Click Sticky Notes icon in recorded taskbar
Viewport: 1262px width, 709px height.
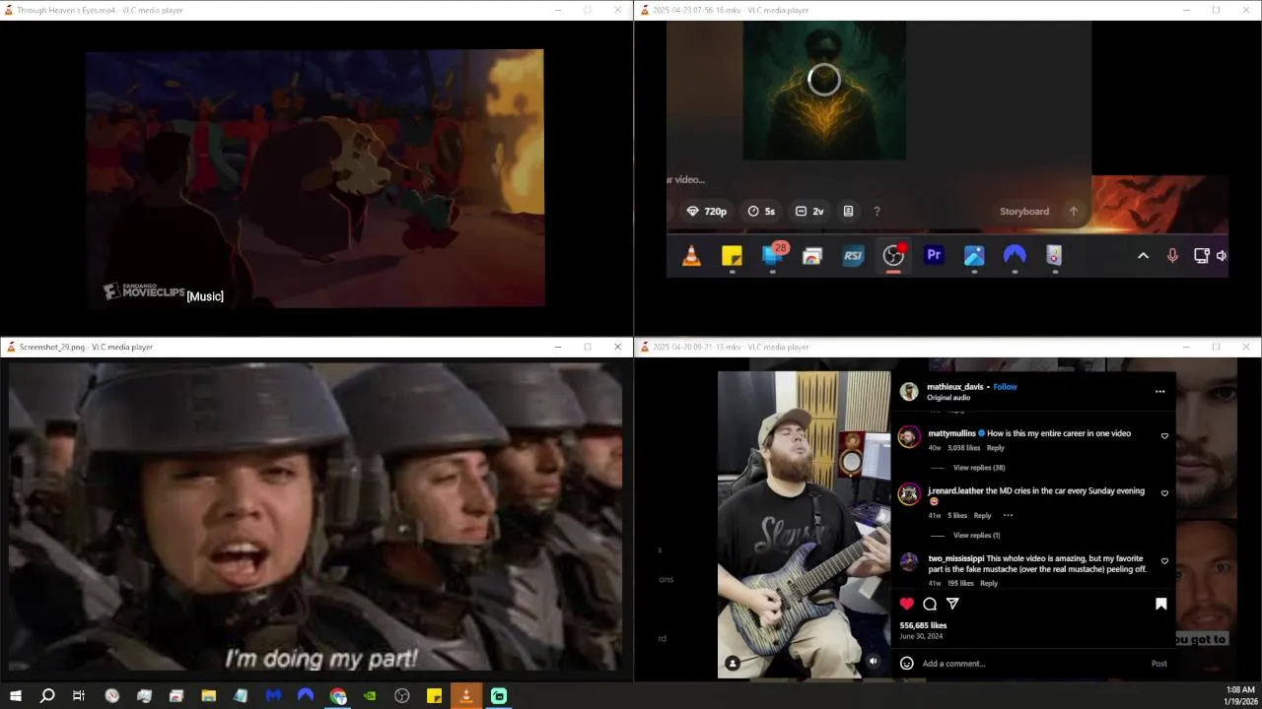732,256
